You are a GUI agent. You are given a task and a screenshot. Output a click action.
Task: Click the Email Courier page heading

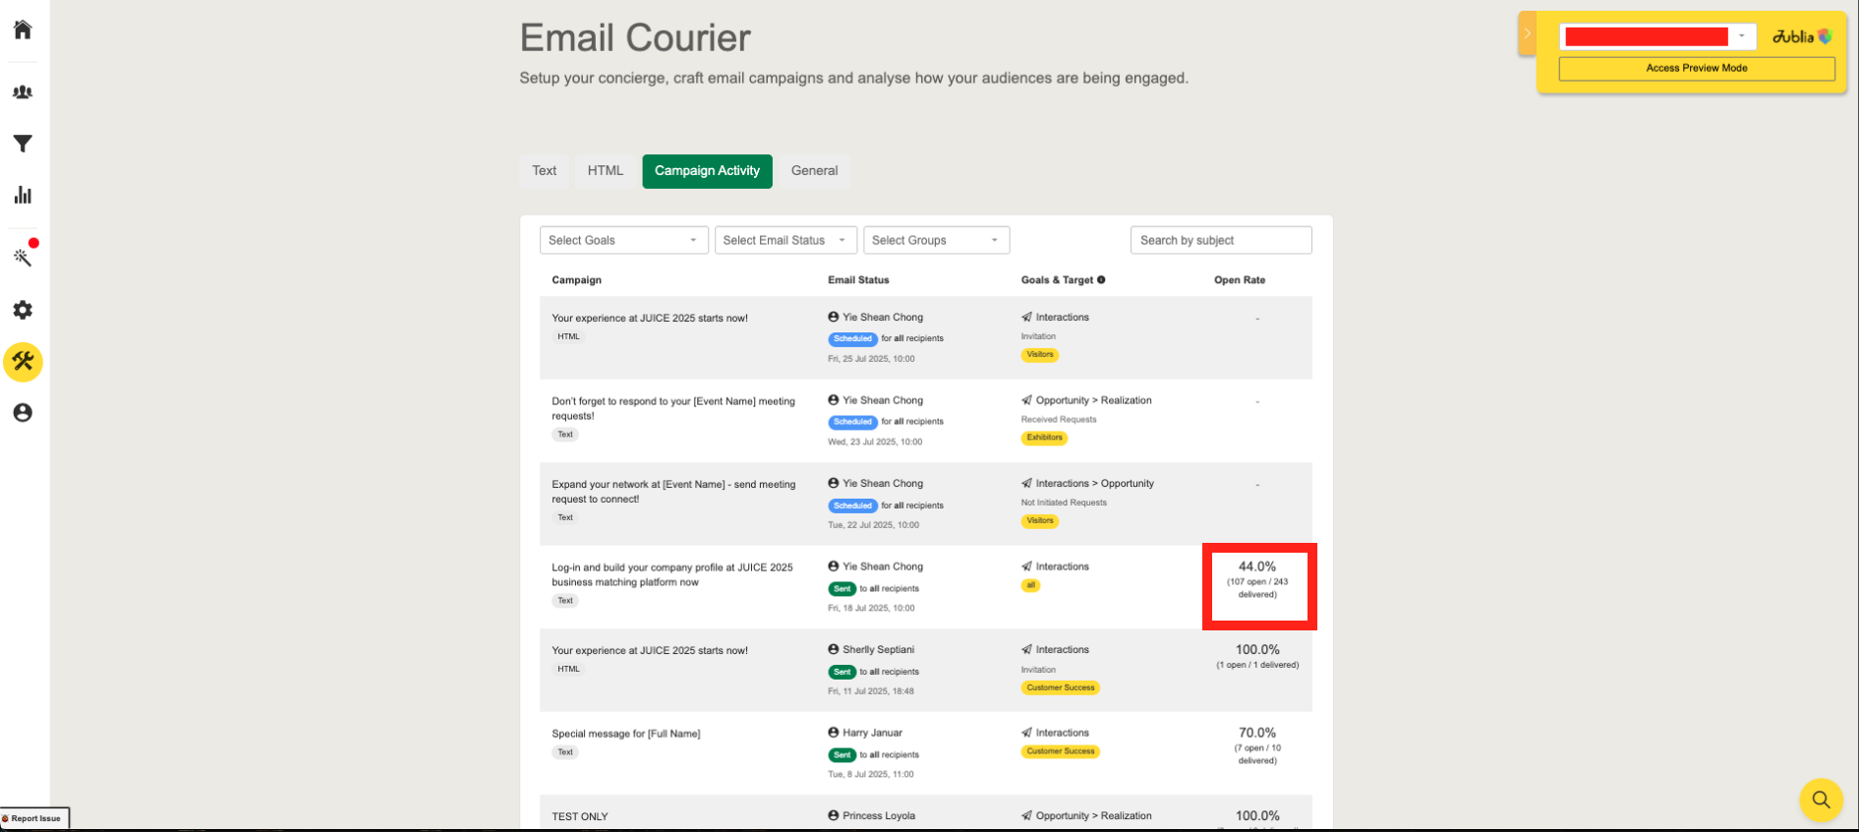(x=635, y=38)
